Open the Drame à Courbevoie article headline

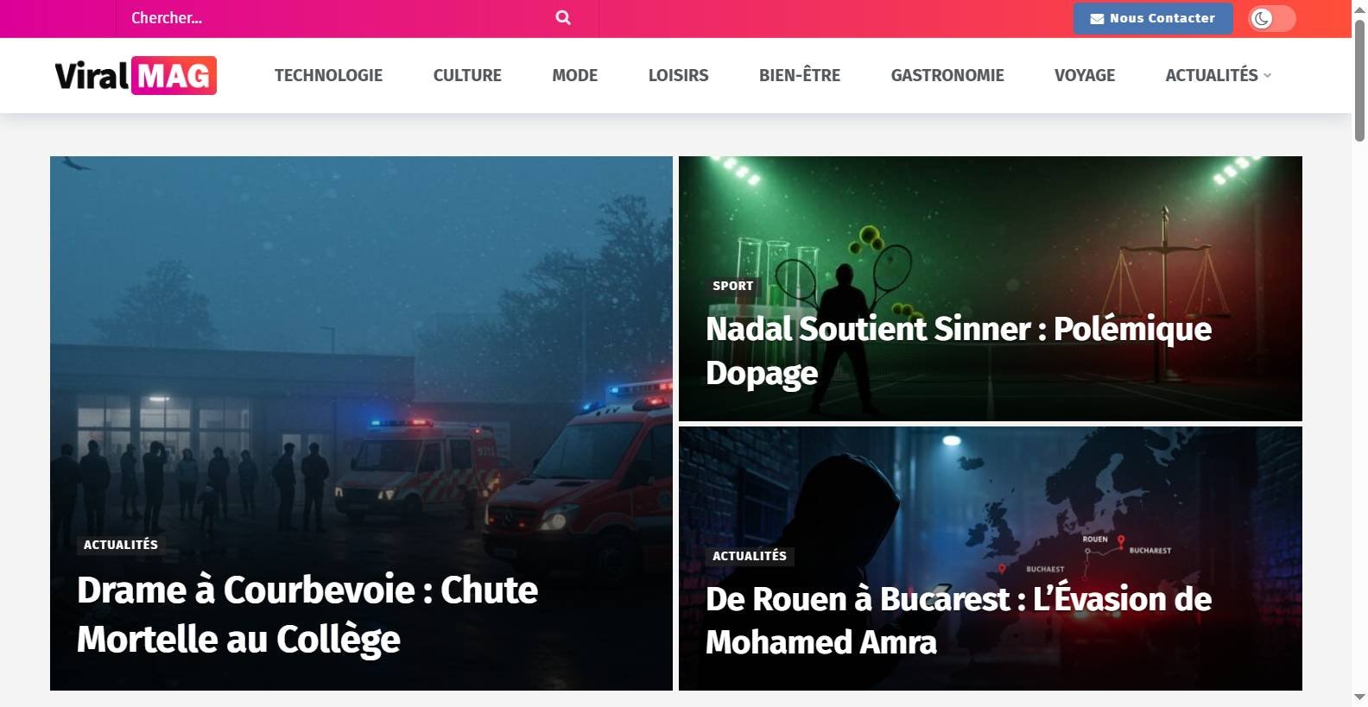tap(307, 615)
